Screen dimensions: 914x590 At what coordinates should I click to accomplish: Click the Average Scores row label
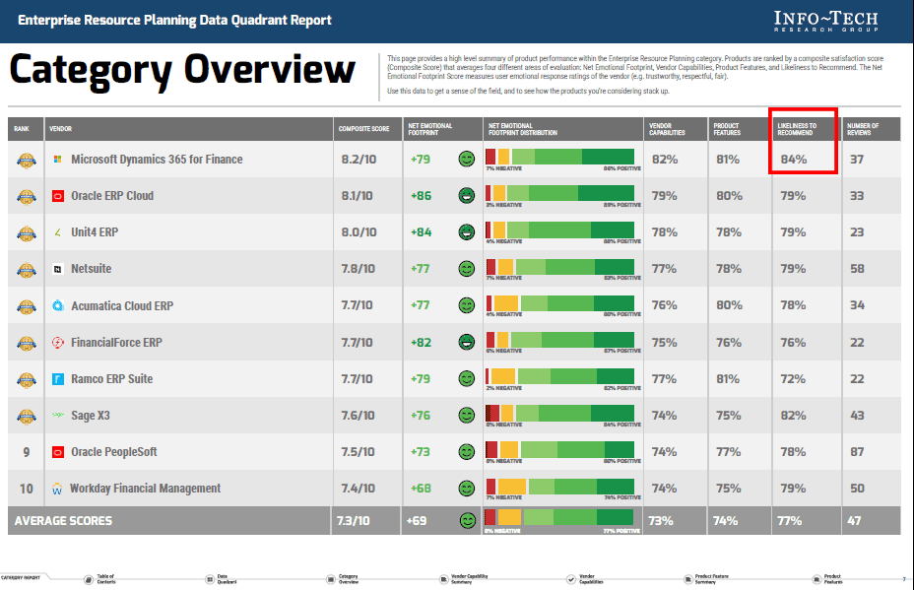click(63, 521)
